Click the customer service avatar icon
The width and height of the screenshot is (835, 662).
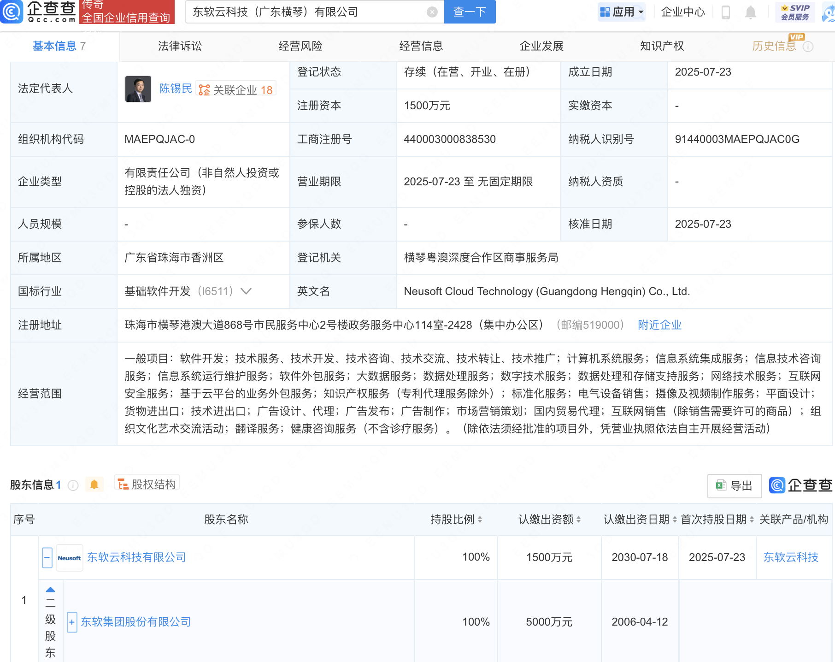coord(829,12)
